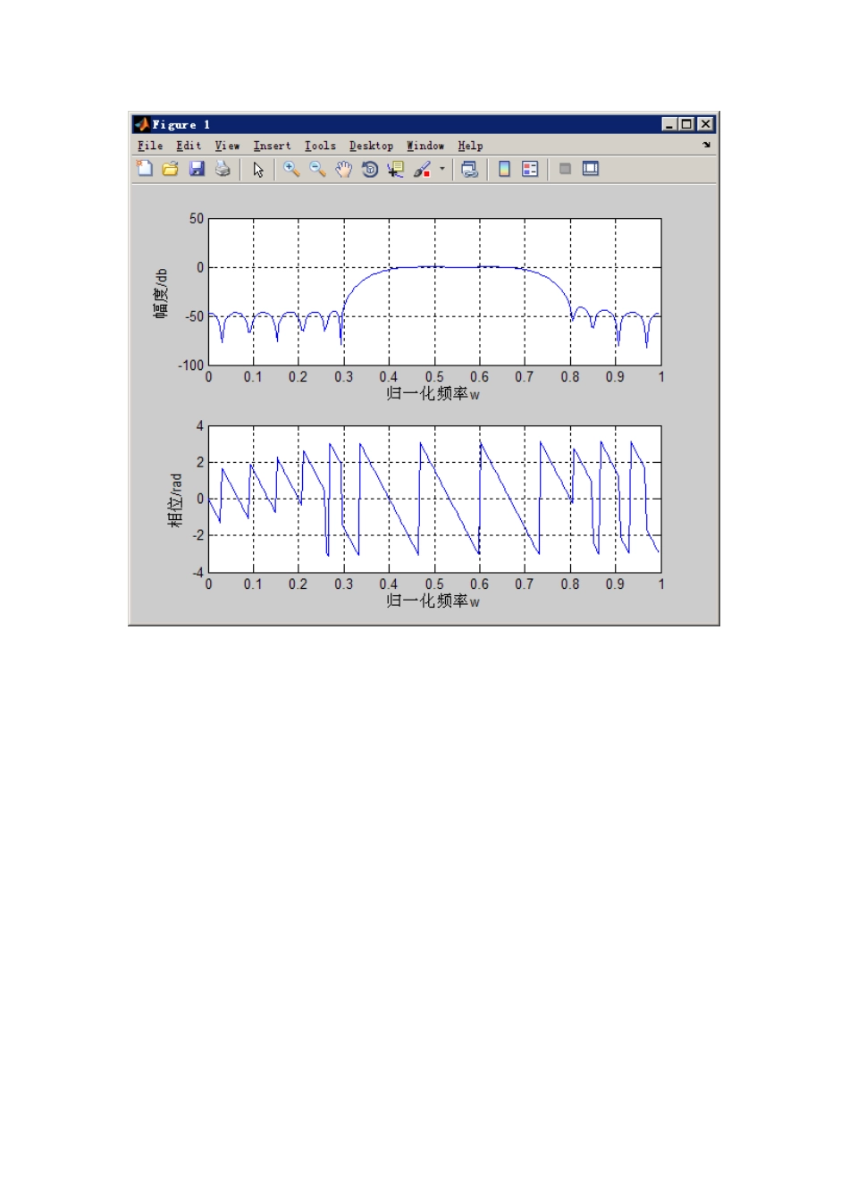
Task: Click the dock figure arrow in the menu bar
Action: tap(706, 145)
